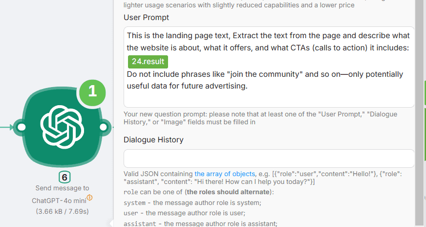The image size is (426, 227).
Task: Click the "Send message to" module label
Action: click(62, 188)
